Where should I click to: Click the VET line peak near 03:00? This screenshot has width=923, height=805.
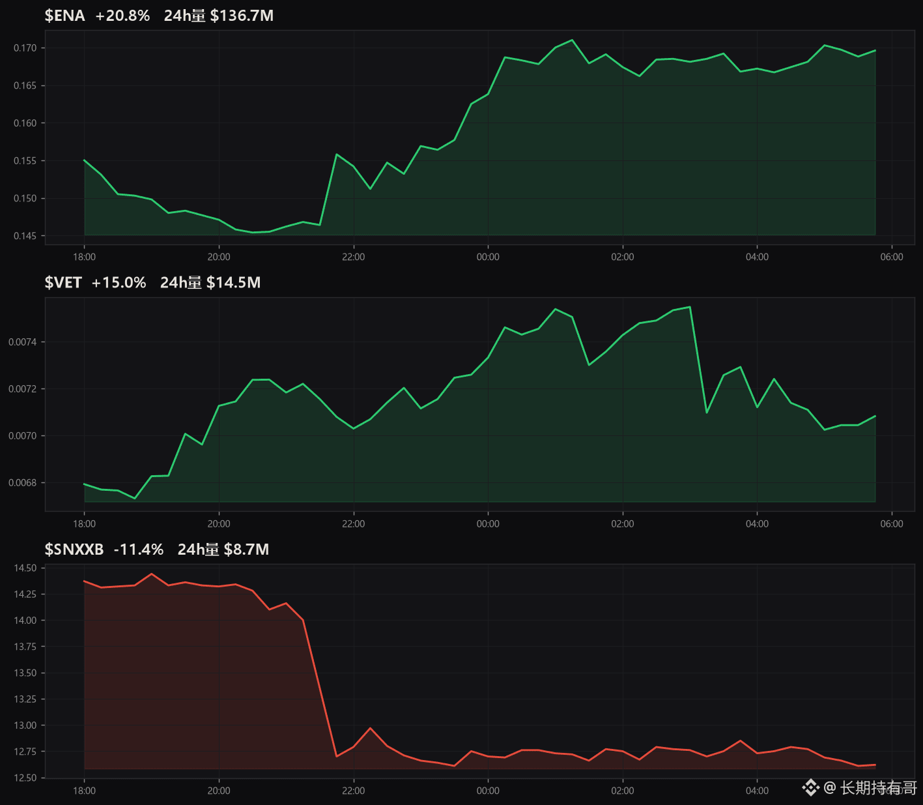689,307
